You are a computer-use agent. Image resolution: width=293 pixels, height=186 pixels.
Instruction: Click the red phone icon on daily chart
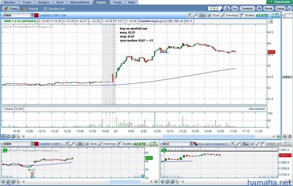[32, 173]
